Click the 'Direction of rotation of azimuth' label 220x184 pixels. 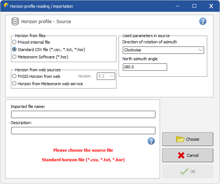pyautogui.click(x=150, y=42)
